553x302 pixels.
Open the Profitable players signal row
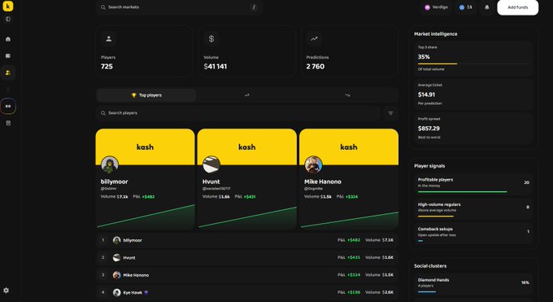[x=473, y=184]
